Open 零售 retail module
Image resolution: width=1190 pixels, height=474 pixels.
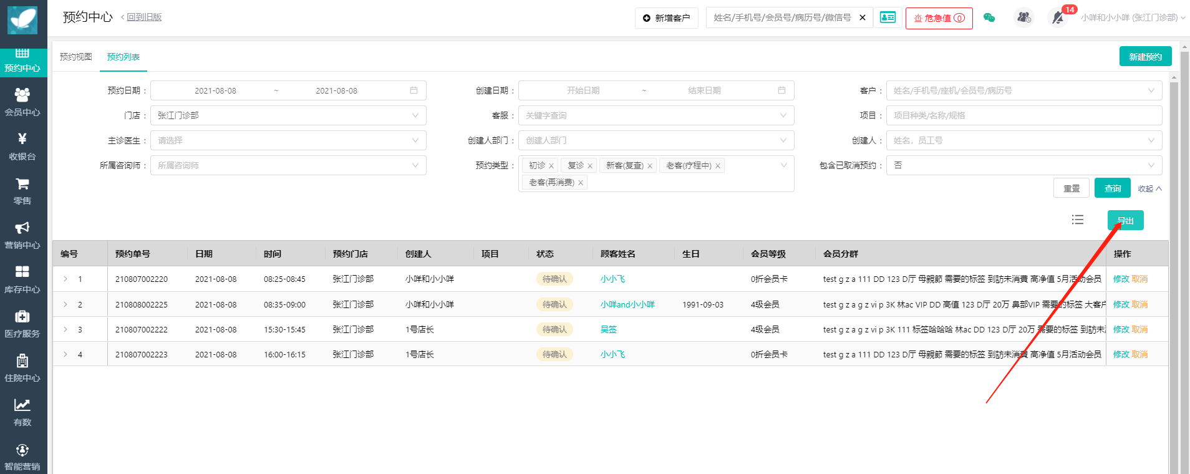[22, 191]
